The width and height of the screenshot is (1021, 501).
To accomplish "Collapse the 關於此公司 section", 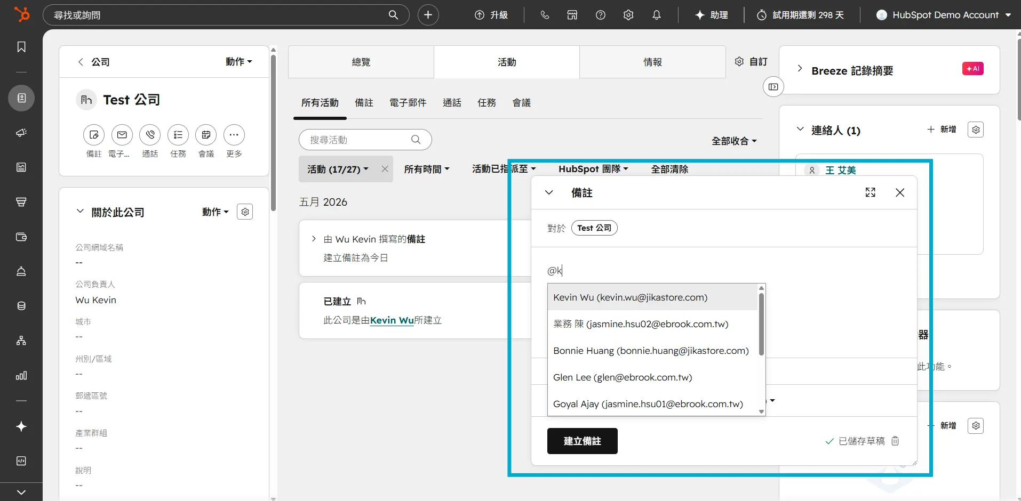I will click(x=80, y=212).
